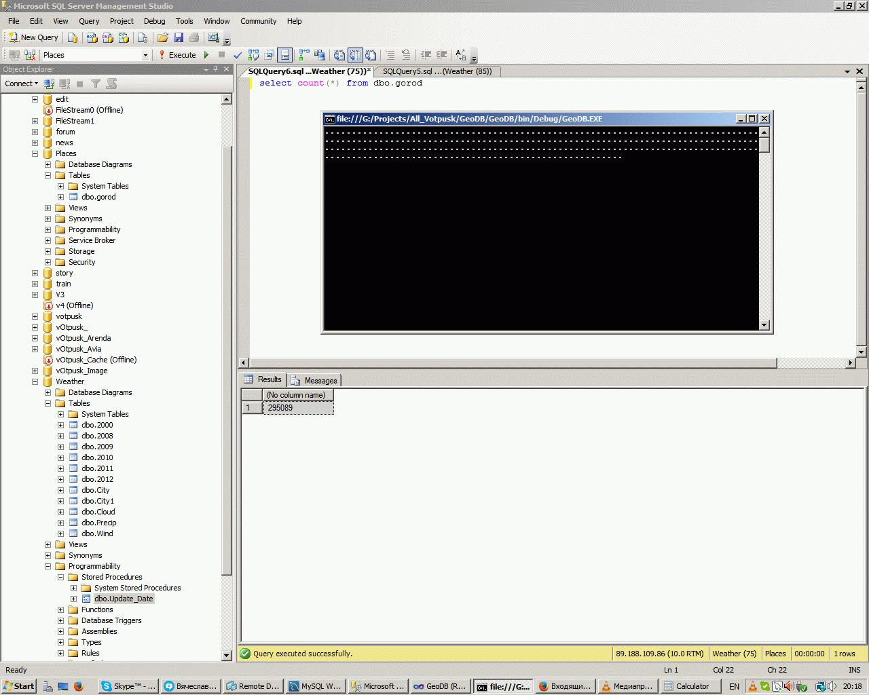Toggle the Object Explorer auto-hide pin
The image size is (869, 695).
coord(216,69)
